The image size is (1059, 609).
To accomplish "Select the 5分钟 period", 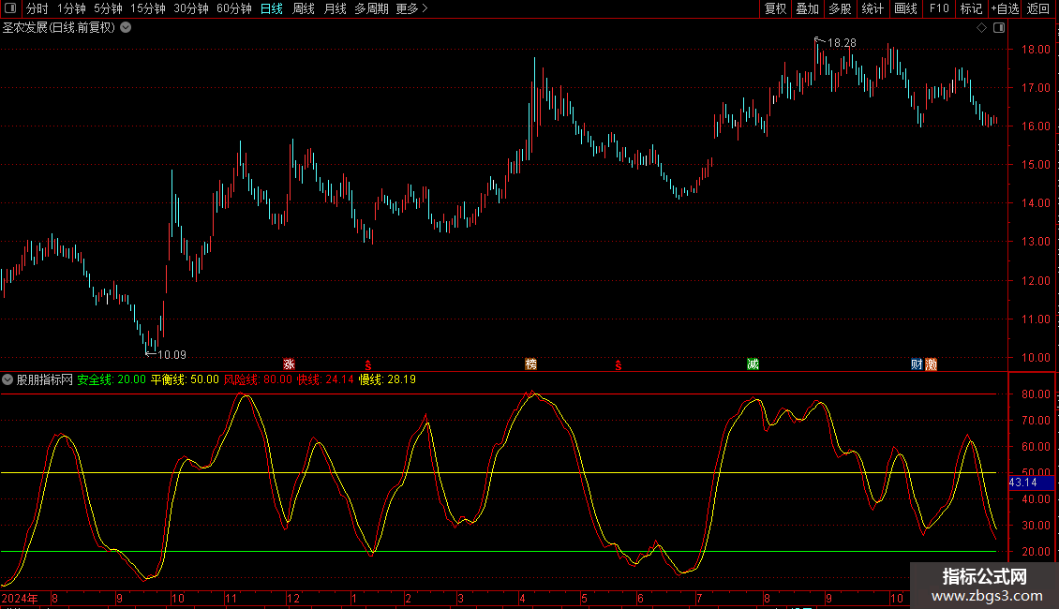I will point(108,8).
